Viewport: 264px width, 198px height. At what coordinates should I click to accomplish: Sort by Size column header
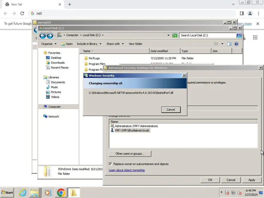pyautogui.click(x=221, y=51)
